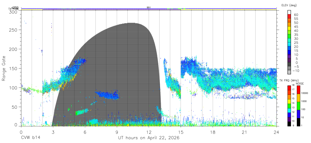The height and width of the screenshot is (143, 311).
Task: Click the '100' tick on Range Gate axis
Action: 13,88
